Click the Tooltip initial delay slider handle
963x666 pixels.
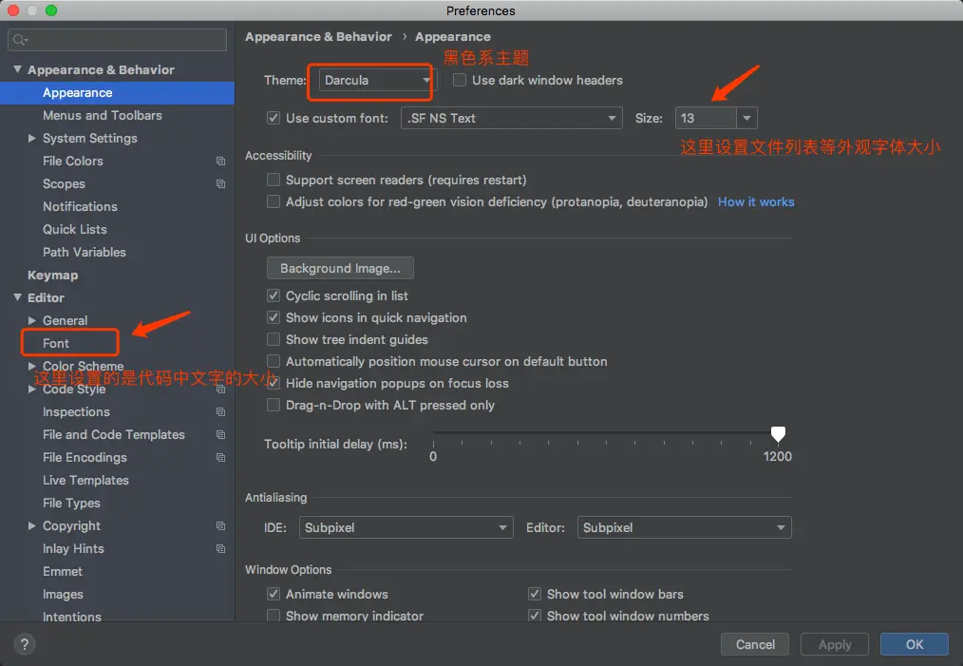(778, 434)
